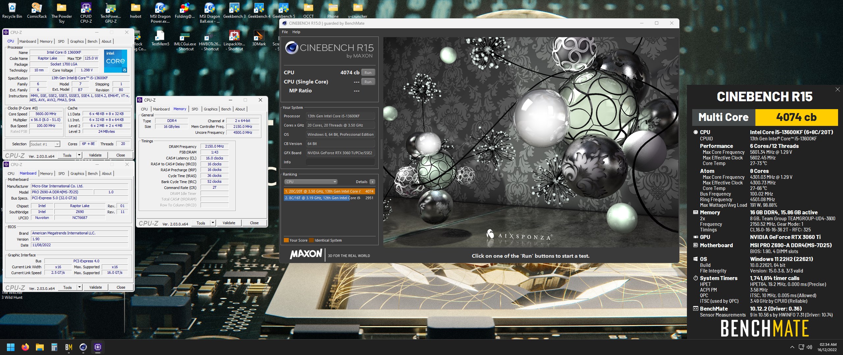This screenshot has height=355, width=843.
Task: Open 3DMark desktop icon
Action: coord(259,38)
